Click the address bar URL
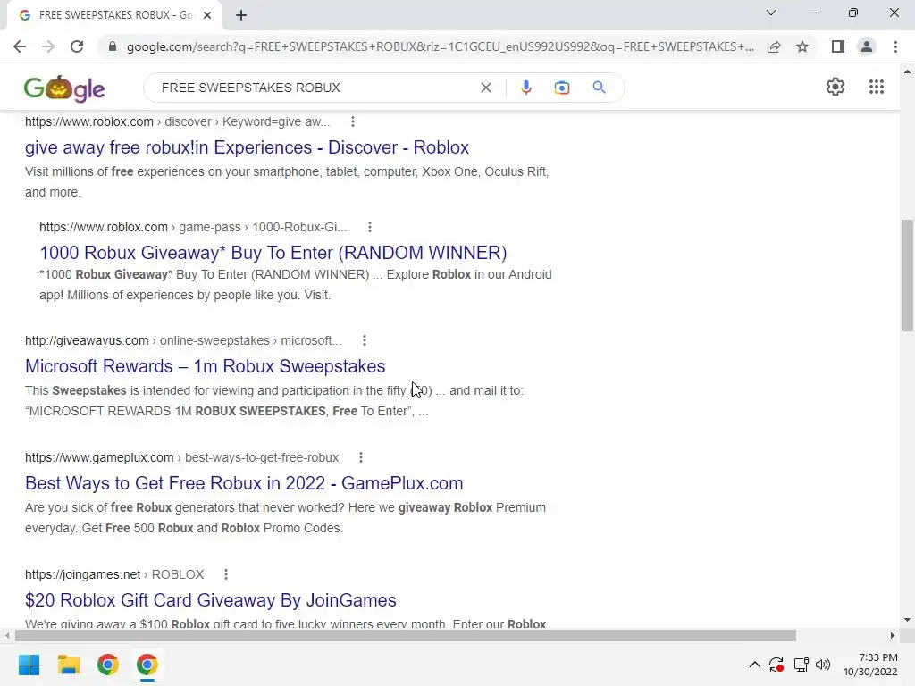Image resolution: width=915 pixels, height=686 pixels. coord(440,46)
